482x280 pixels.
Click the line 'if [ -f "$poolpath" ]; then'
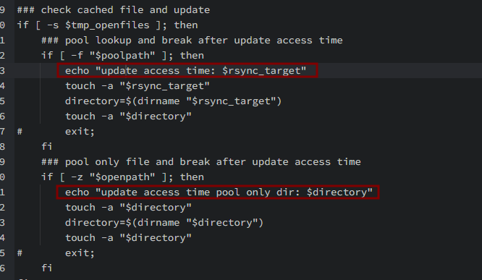122,55
